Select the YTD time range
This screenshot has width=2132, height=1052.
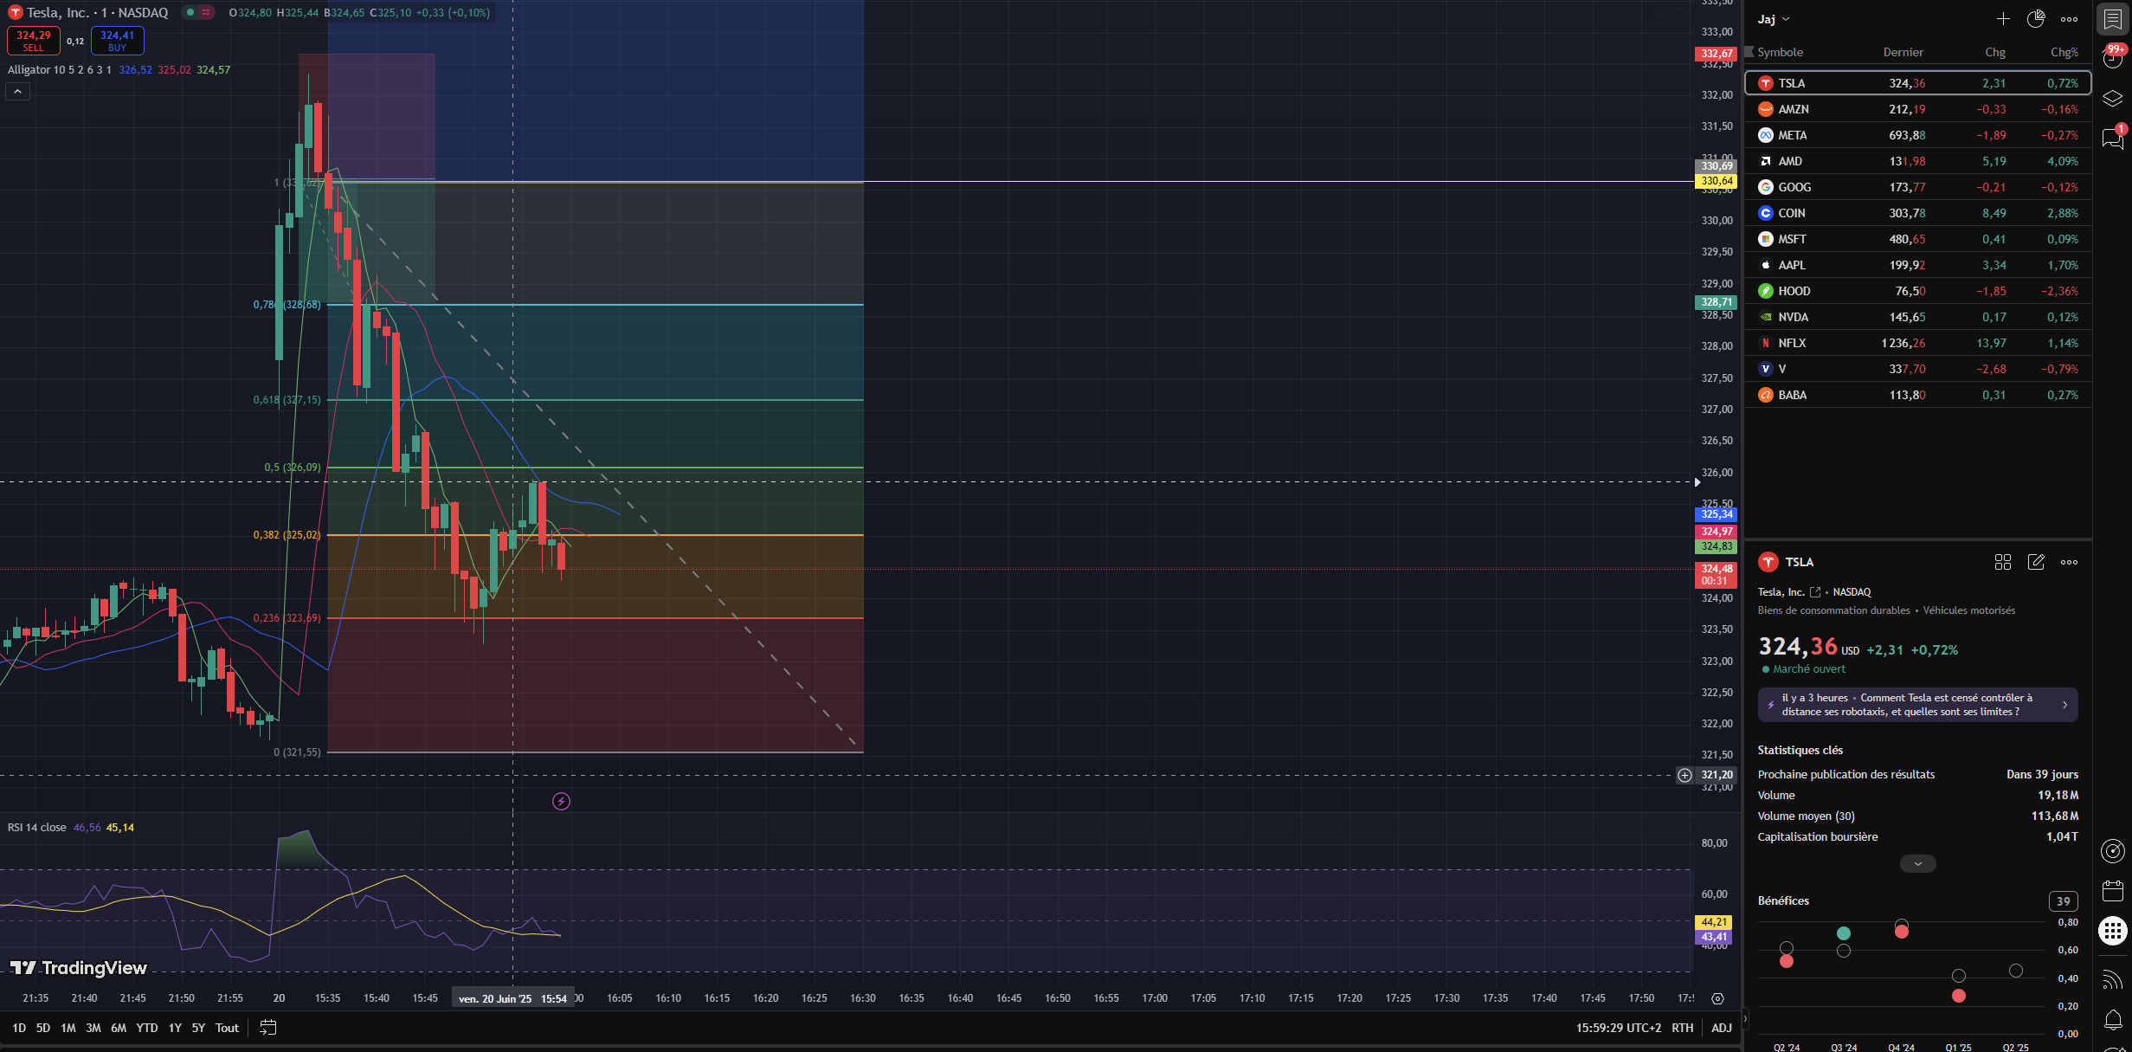(147, 1028)
